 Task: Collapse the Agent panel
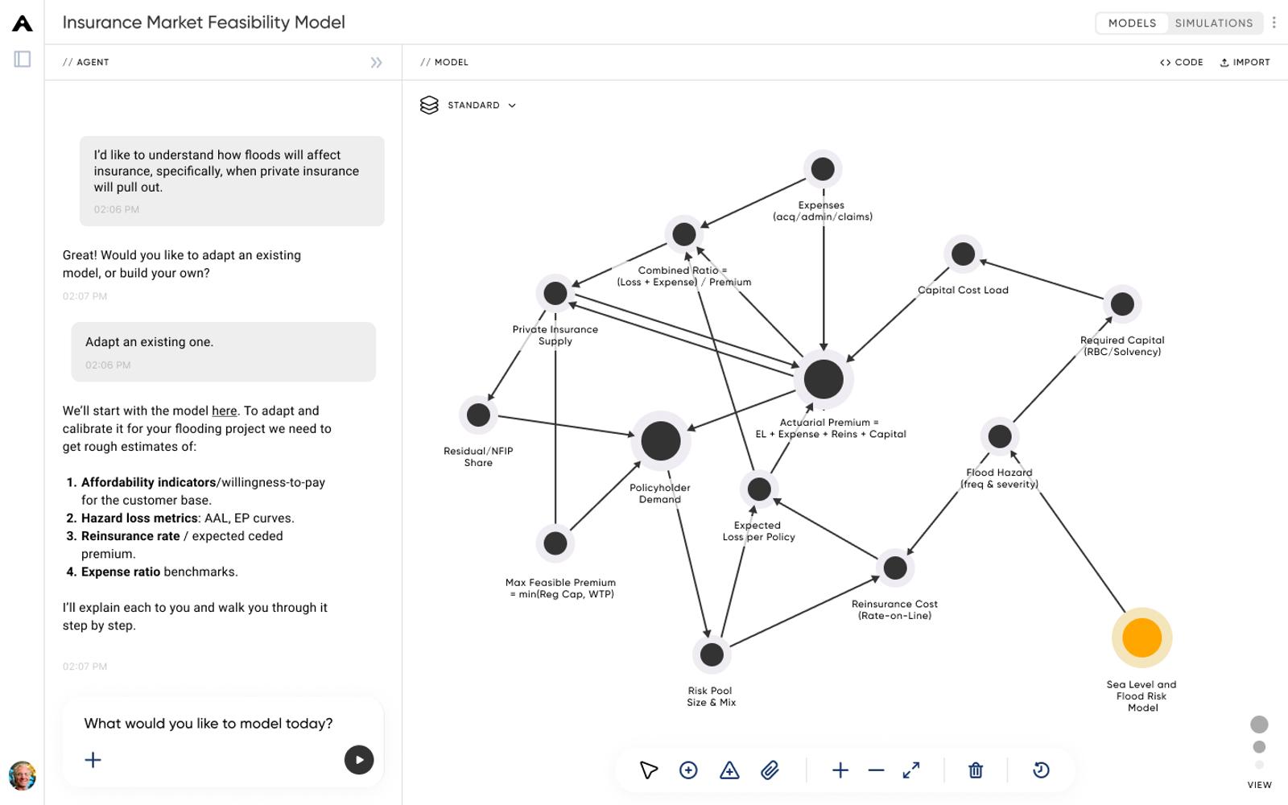point(376,63)
